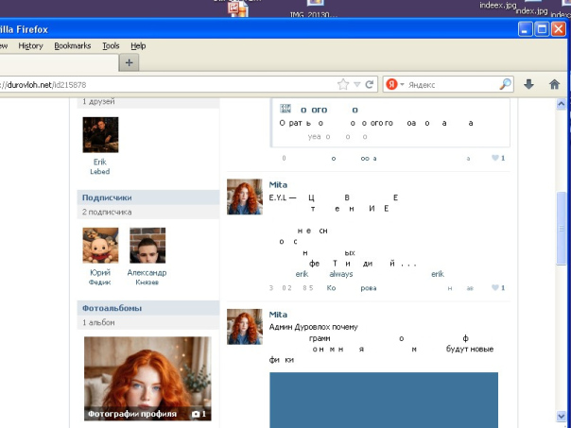This screenshot has width=571, height=428.
Task: Open Erik Lebed's profile link
Action: click(x=100, y=166)
